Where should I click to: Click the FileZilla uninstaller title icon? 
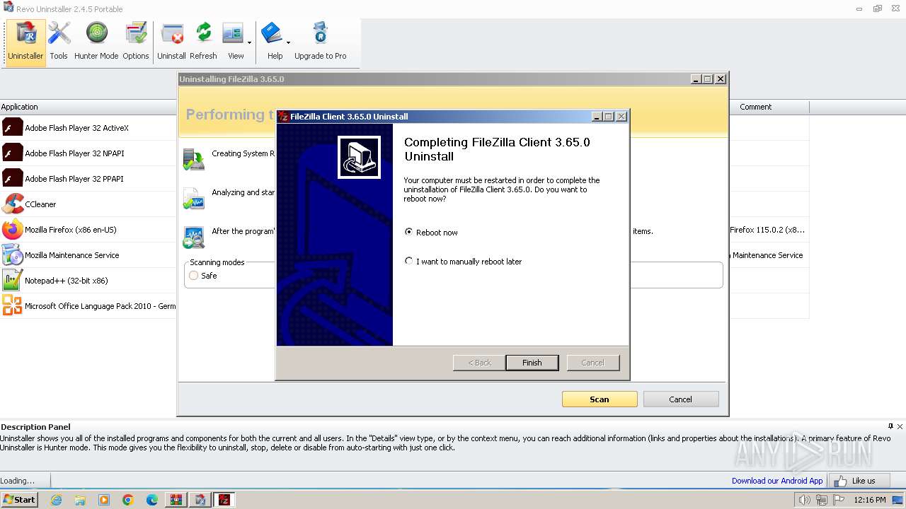pos(283,117)
